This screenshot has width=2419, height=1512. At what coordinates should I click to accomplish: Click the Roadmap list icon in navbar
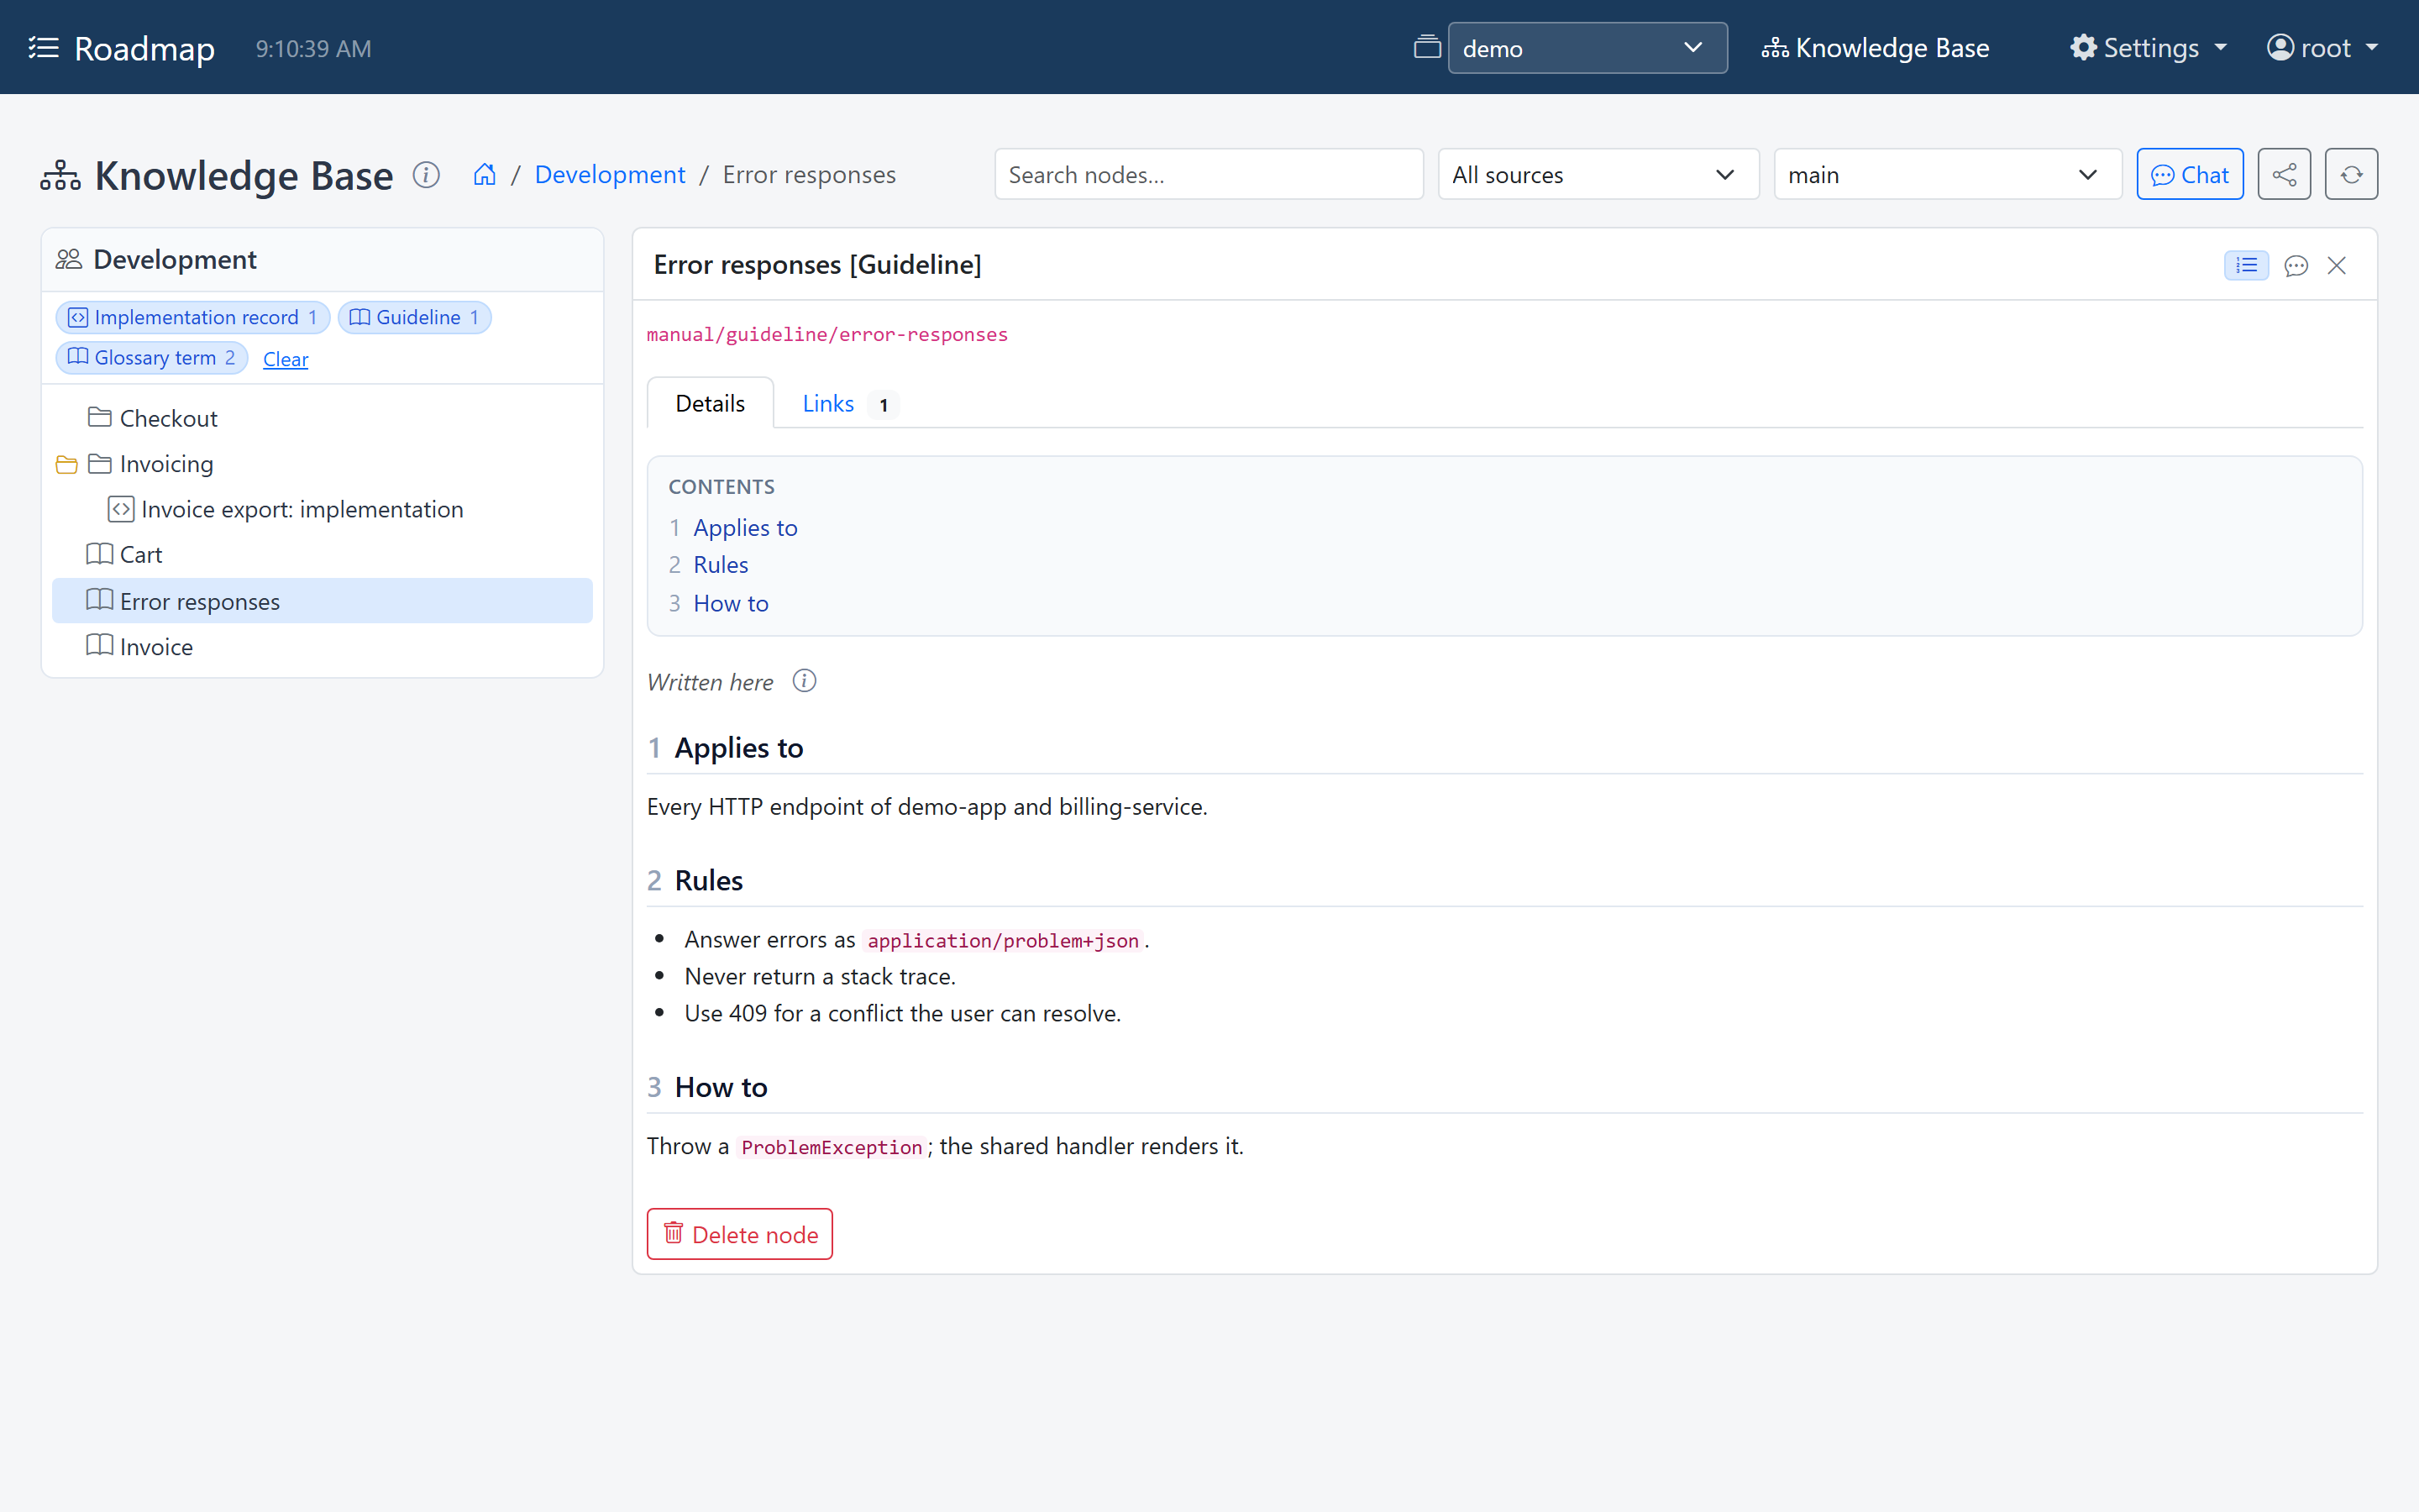[44, 48]
